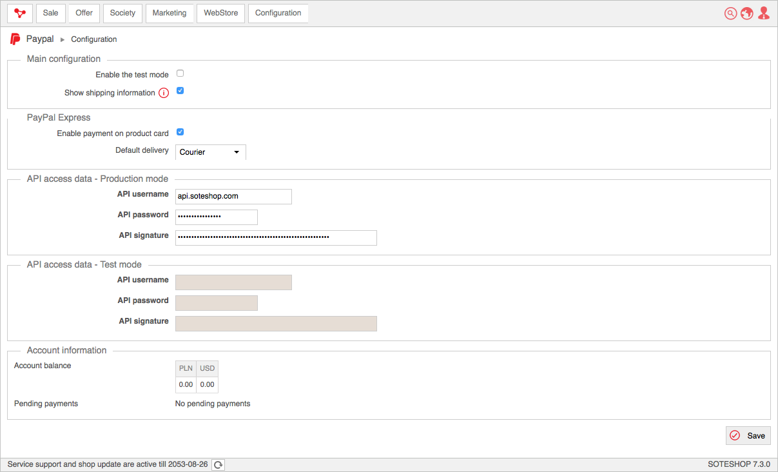Screen dimensions: 778x472
Task: Open the Offer menu
Action: pyautogui.click(x=84, y=13)
